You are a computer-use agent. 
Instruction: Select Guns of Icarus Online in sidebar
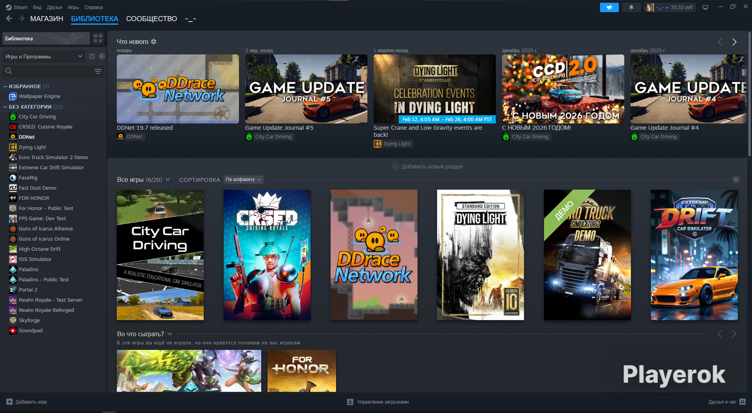pyautogui.click(x=44, y=239)
